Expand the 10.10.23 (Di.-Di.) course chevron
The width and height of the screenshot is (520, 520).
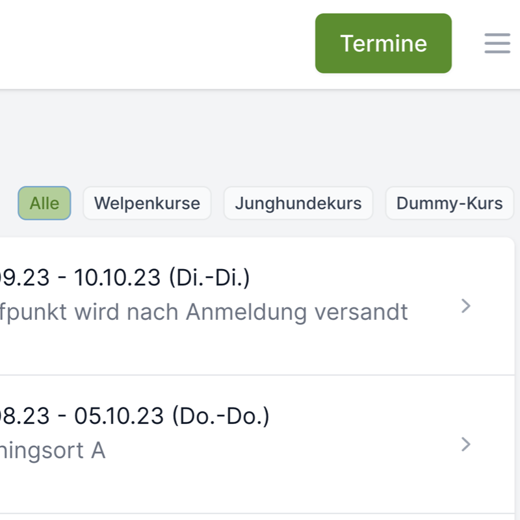point(466,305)
